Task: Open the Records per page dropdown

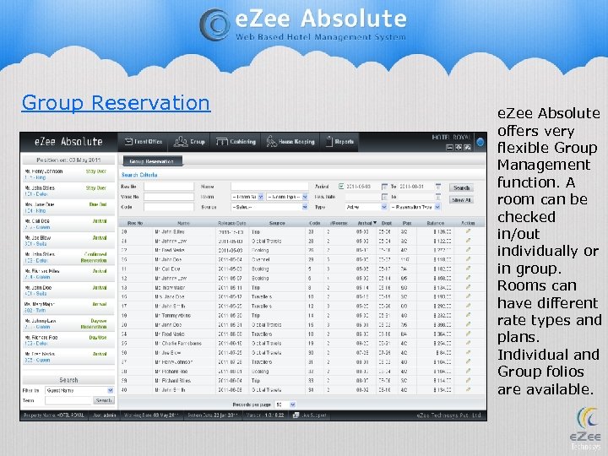Action: click(x=285, y=404)
